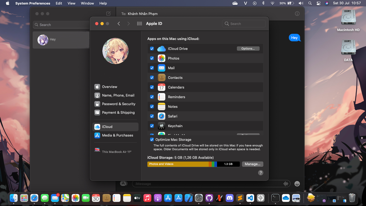Open the System Preferences menu
366x206 pixels.
(33, 3)
